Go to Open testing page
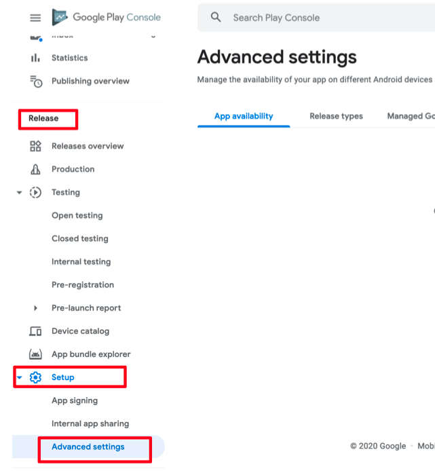This screenshot has height=471, width=435. pyautogui.click(x=77, y=216)
